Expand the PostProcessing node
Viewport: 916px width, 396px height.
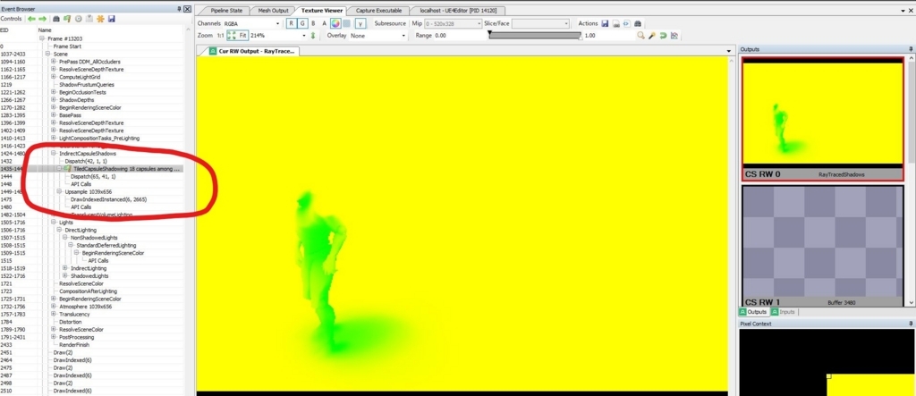[x=54, y=337]
